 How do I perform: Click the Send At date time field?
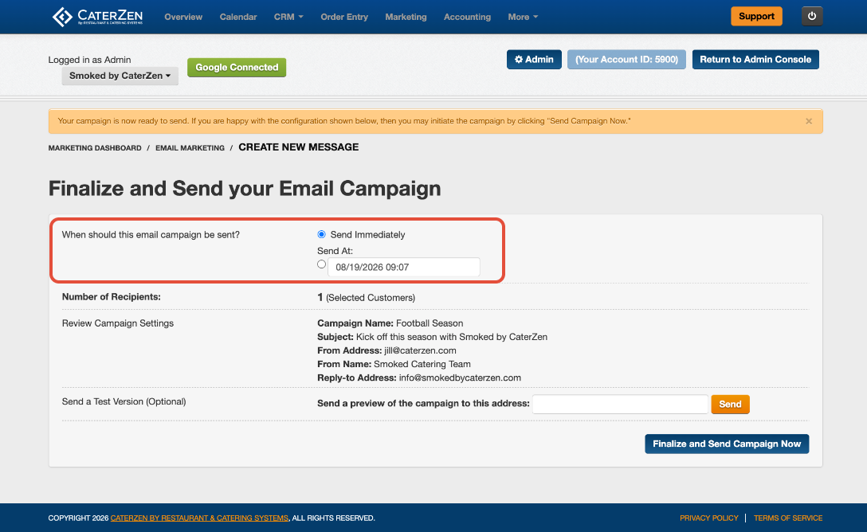[404, 267]
